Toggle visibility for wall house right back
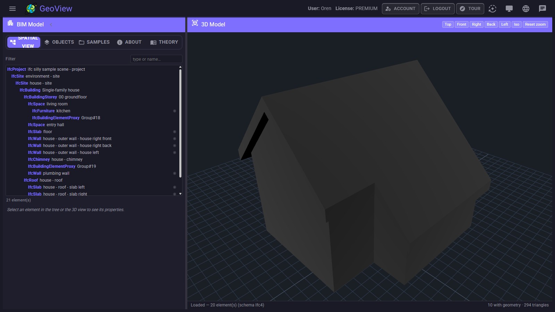This screenshot has height=312, width=555. tap(174, 146)
